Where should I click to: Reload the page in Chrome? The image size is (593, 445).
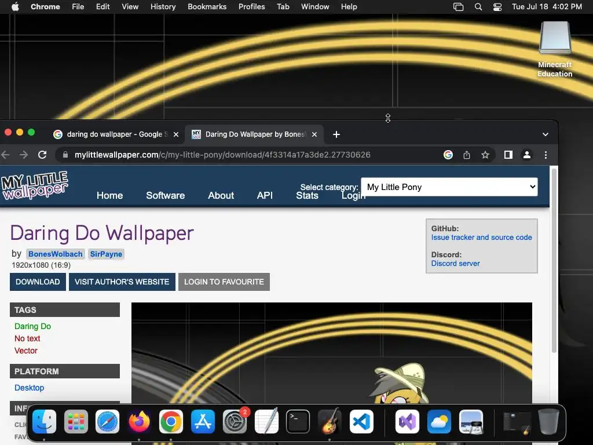pos(42,155)
